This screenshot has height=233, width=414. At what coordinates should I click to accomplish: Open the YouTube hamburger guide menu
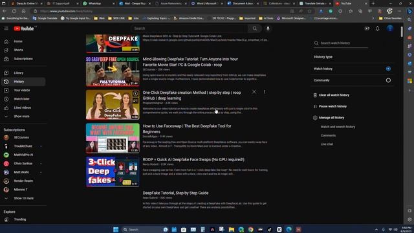pyautogui.click(x=6, y=28)
